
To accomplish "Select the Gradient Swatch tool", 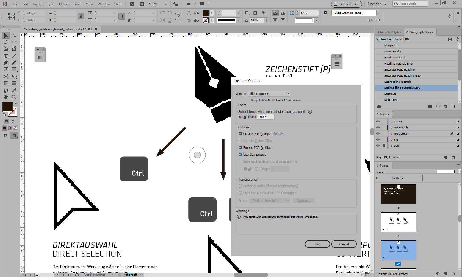I will (6, 83).
